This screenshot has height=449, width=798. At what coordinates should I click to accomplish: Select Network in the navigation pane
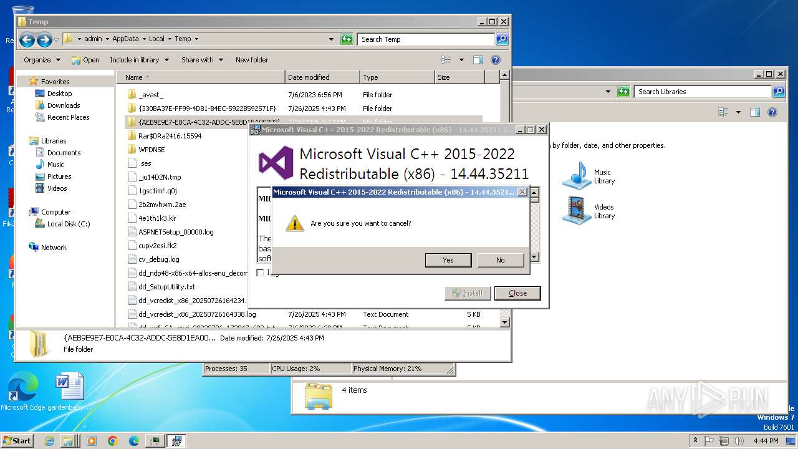coord(54,248)
